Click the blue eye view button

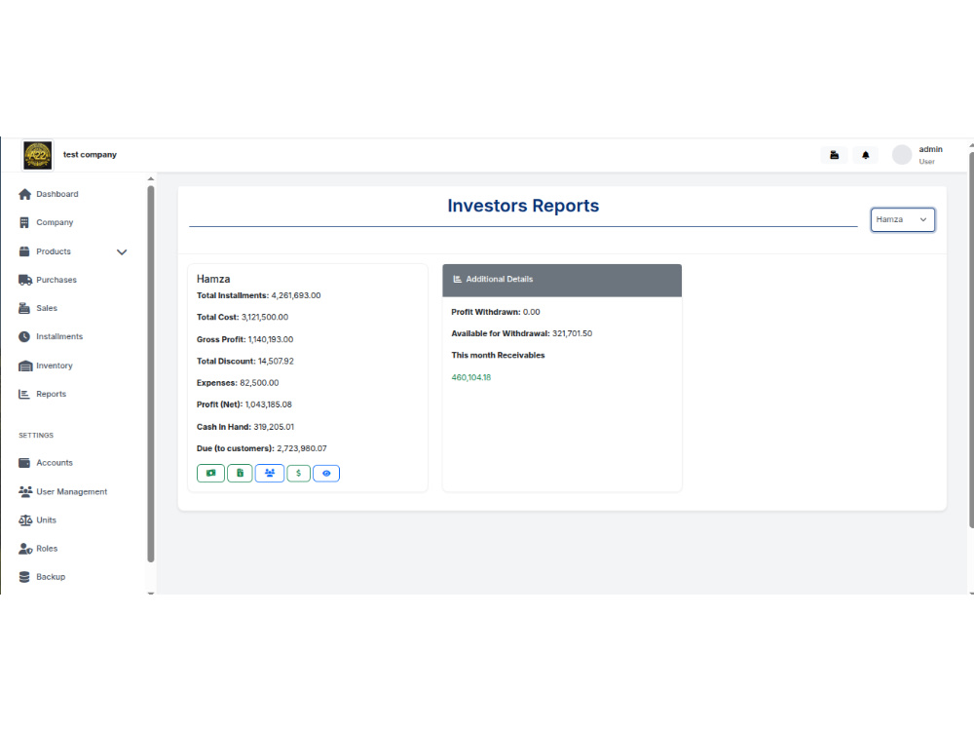[326, 474]
